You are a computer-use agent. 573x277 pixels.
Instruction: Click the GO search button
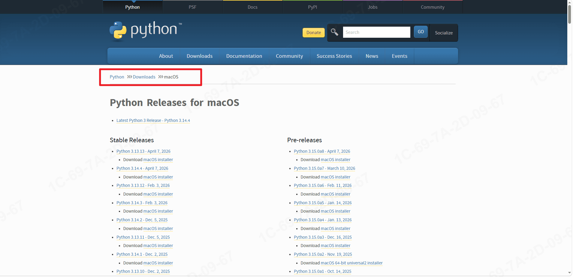coord(421,32)
